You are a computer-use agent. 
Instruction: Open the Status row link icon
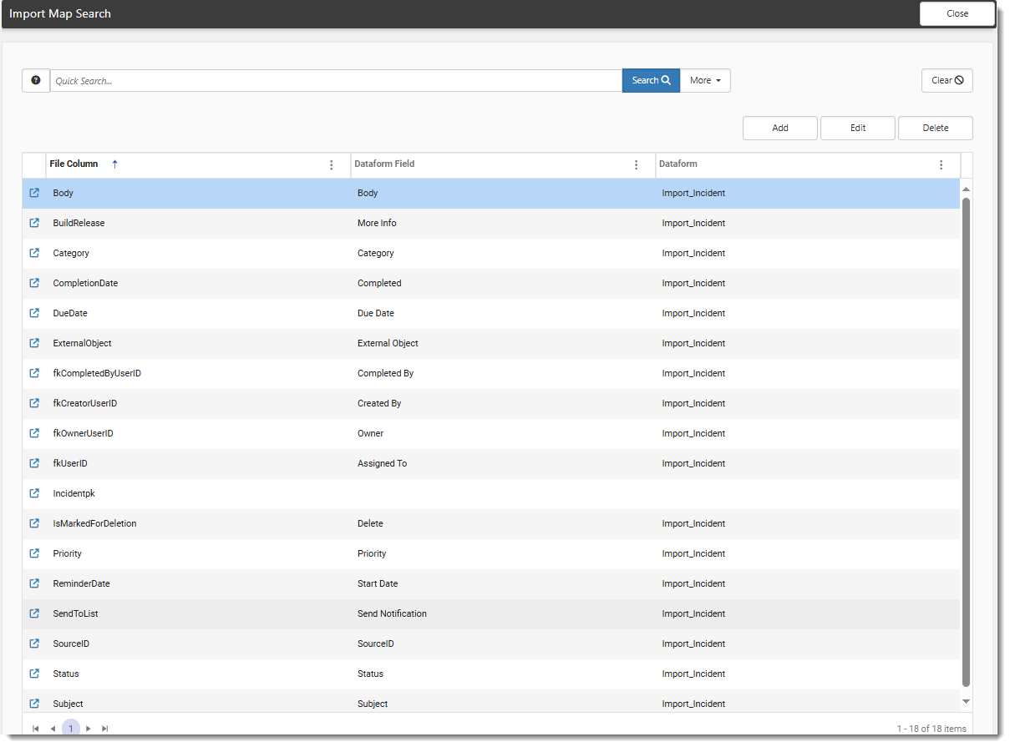tap(34, 674)
